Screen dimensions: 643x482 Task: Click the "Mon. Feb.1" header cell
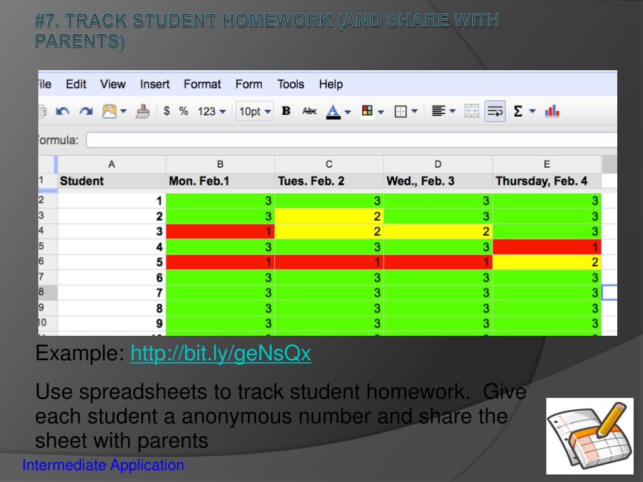pos(220,181)
